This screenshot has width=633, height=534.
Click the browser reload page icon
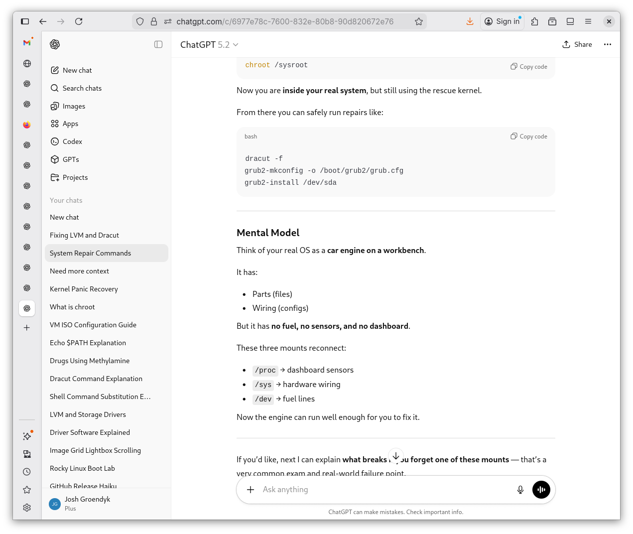[79, 21]
